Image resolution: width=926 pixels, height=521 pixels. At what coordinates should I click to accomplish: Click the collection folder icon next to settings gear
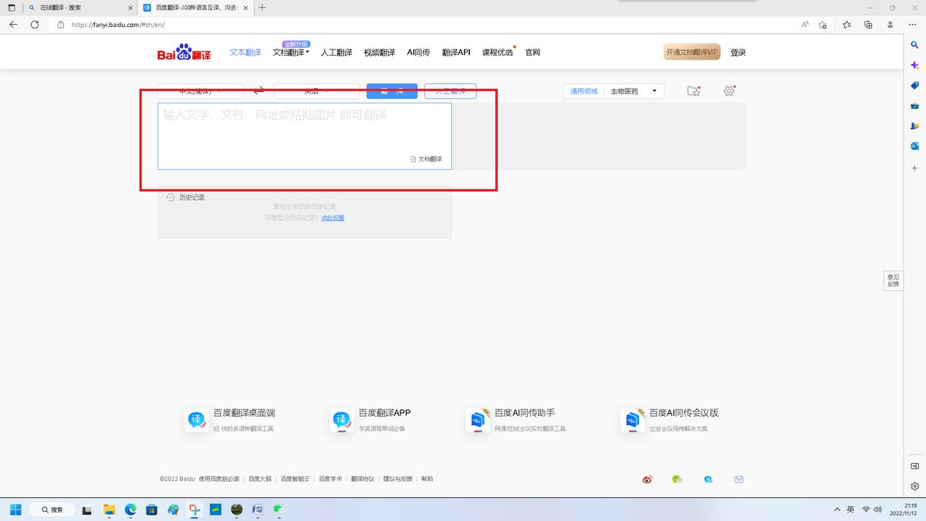click(x=693, y=90)
